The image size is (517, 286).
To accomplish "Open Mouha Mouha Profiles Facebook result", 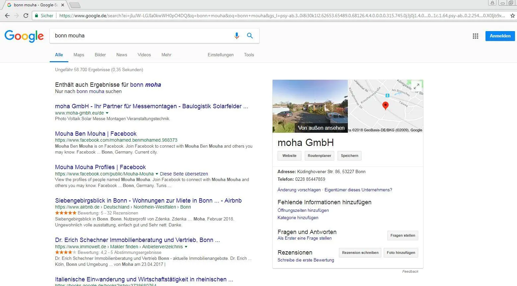I will pos(100,167).
